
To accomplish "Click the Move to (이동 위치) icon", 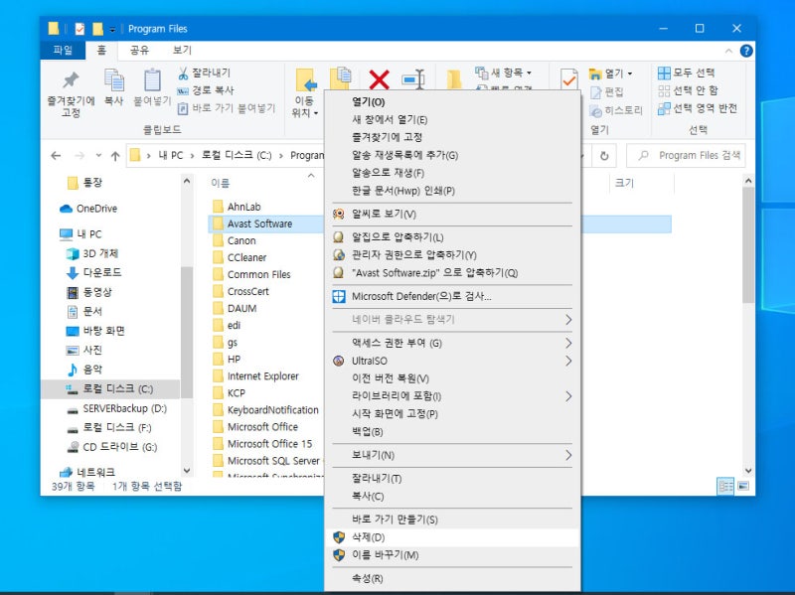I will (x=306, y=81).
